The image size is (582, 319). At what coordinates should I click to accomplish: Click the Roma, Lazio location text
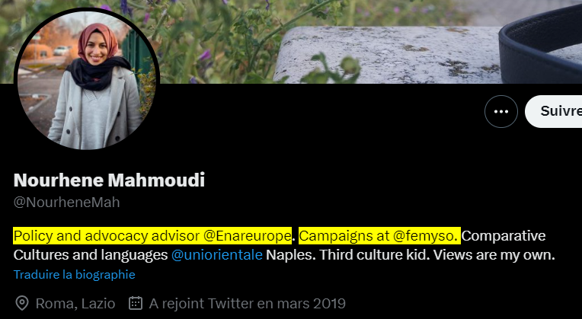(x=75, y=304)
